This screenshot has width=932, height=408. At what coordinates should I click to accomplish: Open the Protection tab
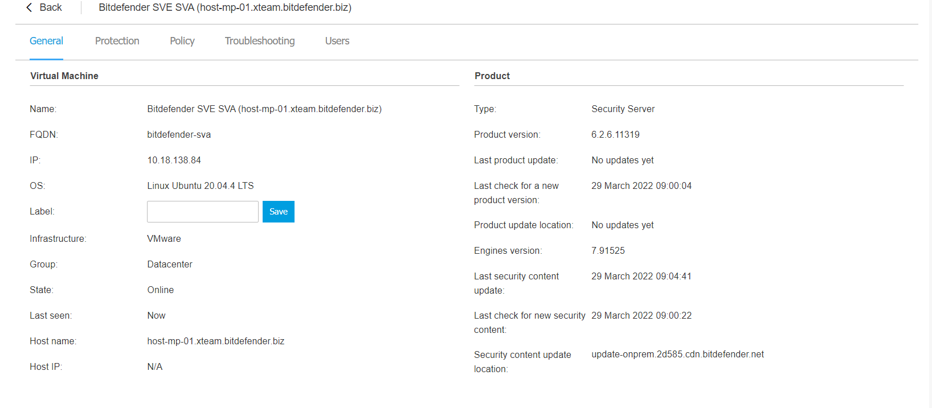click(117, 41)
